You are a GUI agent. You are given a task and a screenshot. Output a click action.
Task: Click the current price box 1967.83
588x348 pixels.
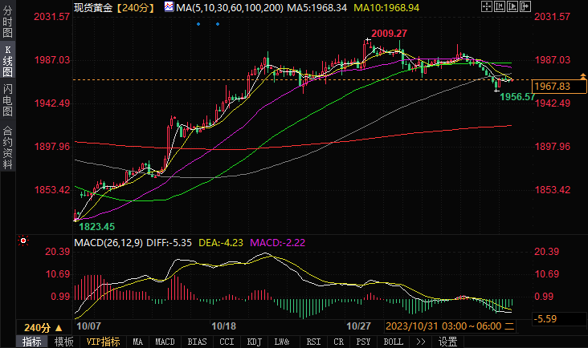tap(559, 87)
